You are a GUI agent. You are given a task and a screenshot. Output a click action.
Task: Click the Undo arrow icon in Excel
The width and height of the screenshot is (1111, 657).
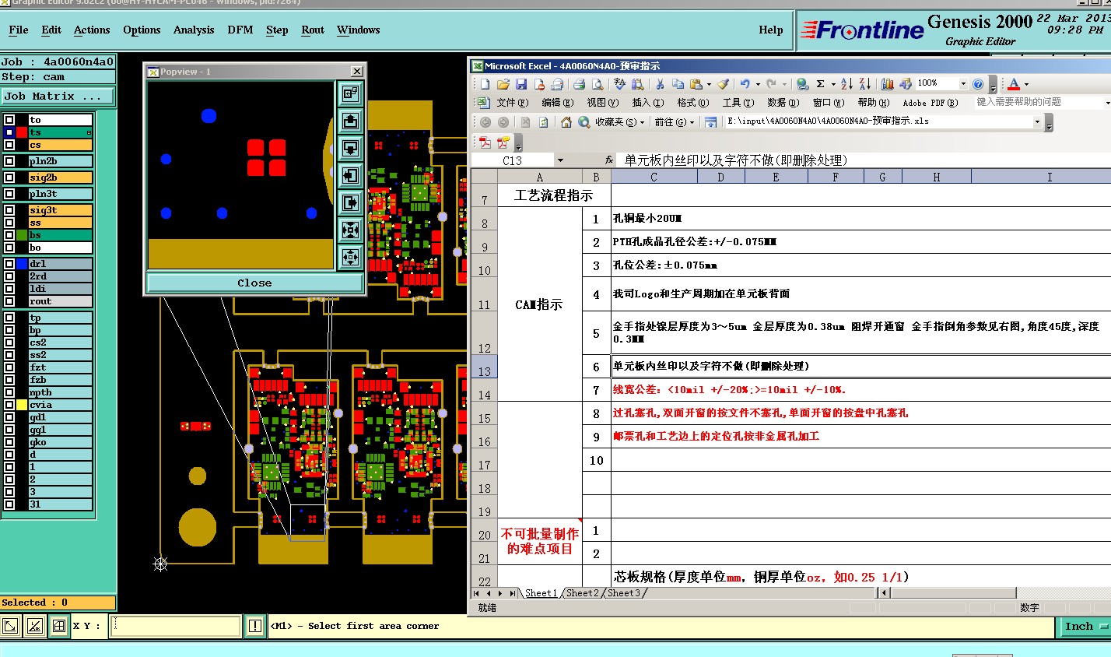point(745,84)
